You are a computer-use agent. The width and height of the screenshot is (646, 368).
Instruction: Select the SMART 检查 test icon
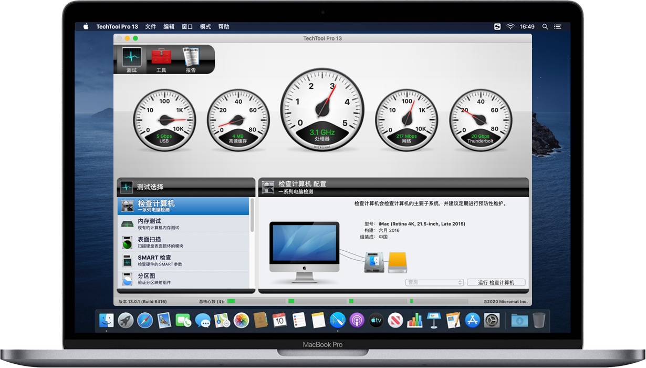[128, 261]
